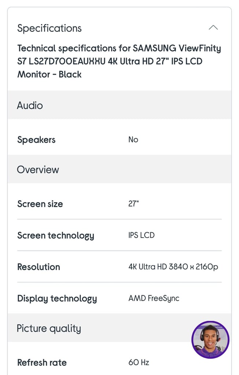
Task: Click the Speakers spec label
Action: coord(36,140)
